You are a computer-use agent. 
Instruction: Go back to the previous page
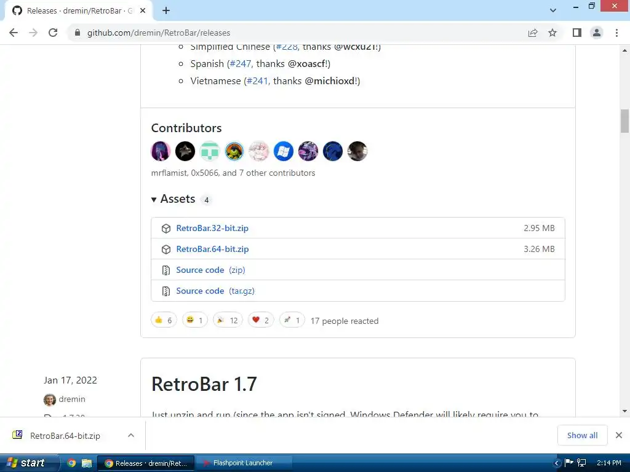tap(14, 33)
